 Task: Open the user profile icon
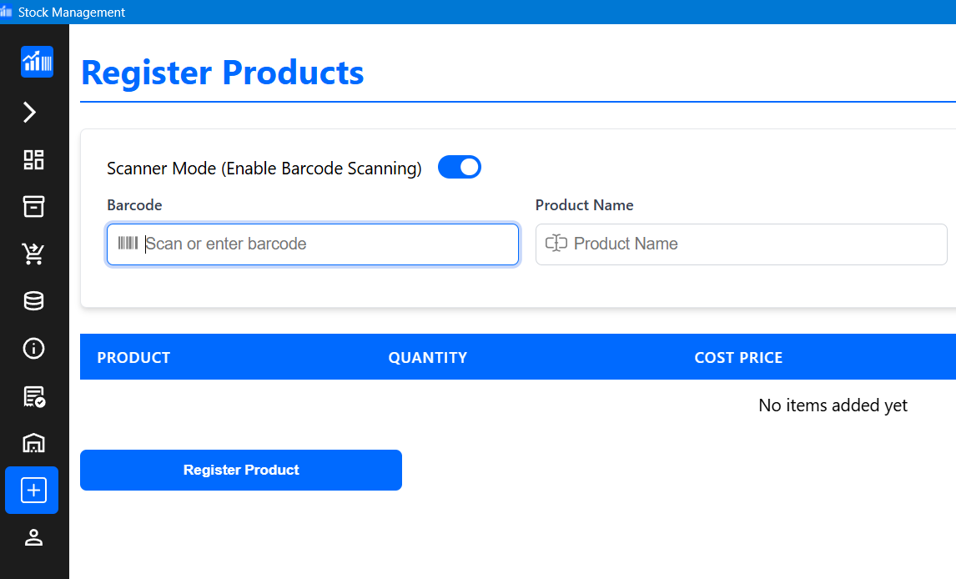(33, 537)
